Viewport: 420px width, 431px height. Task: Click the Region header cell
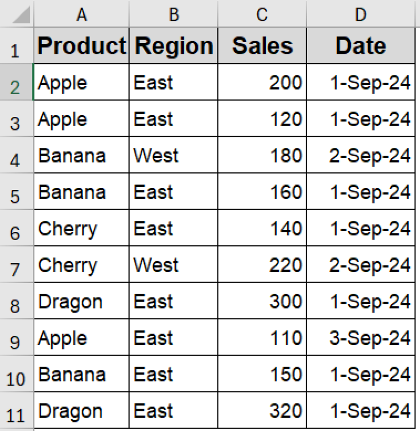click(x=173, y=45)
